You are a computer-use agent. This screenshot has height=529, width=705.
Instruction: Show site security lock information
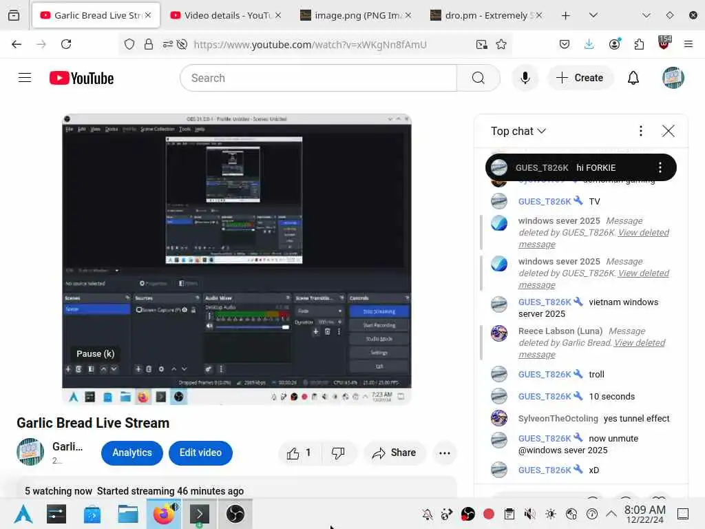[149, 44]
